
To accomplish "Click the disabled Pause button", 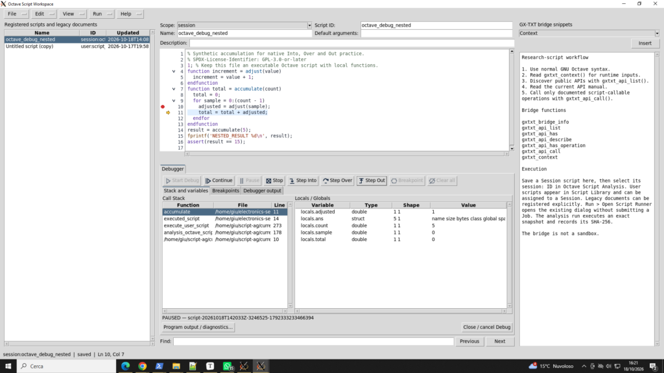I will point(250,181).
